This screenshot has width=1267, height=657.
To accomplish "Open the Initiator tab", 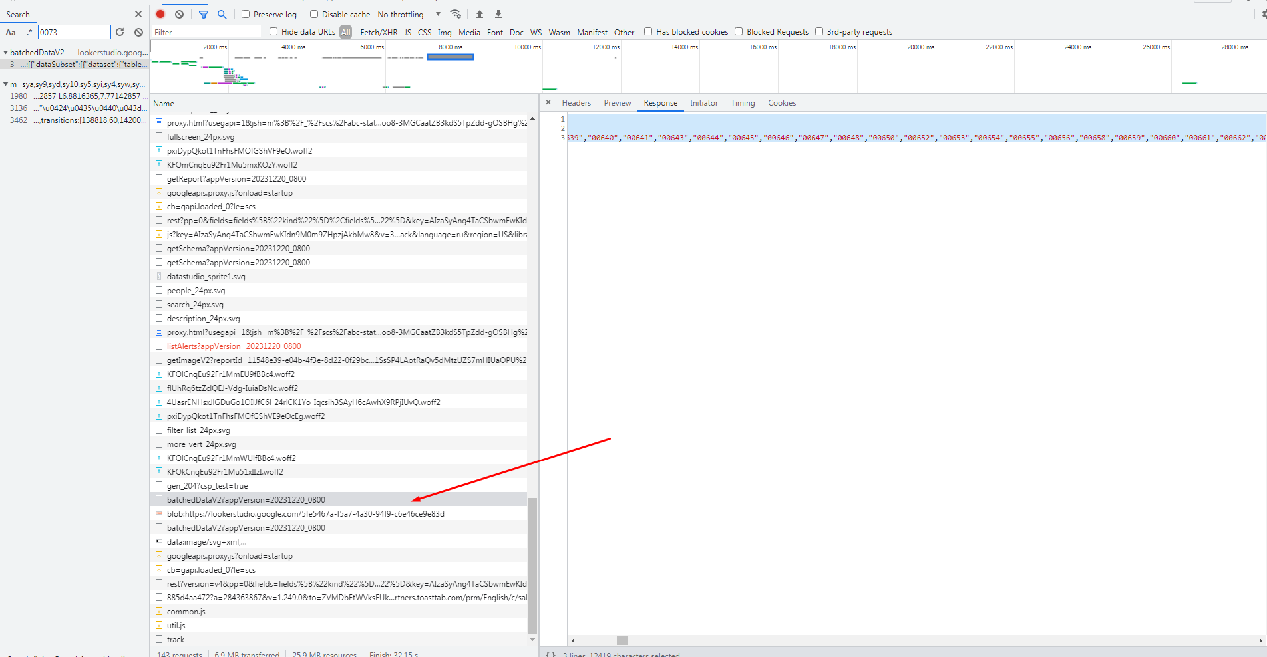I will point(704,103).
